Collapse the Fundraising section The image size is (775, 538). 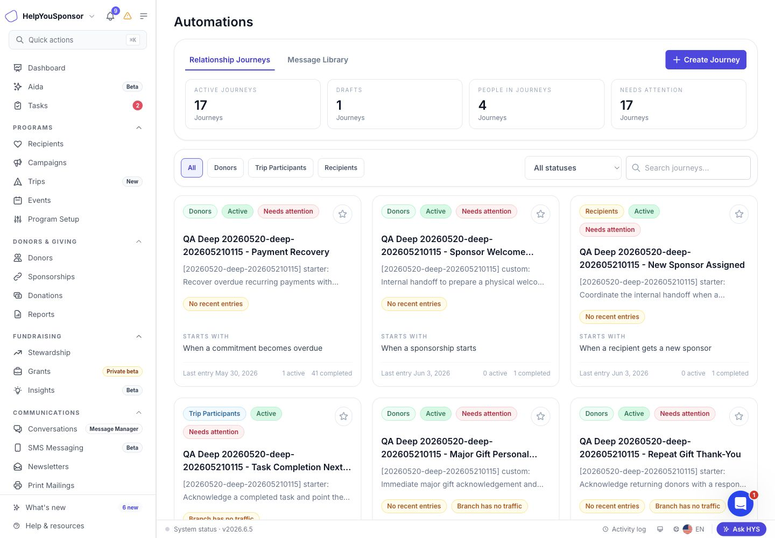tap(139, 336)
